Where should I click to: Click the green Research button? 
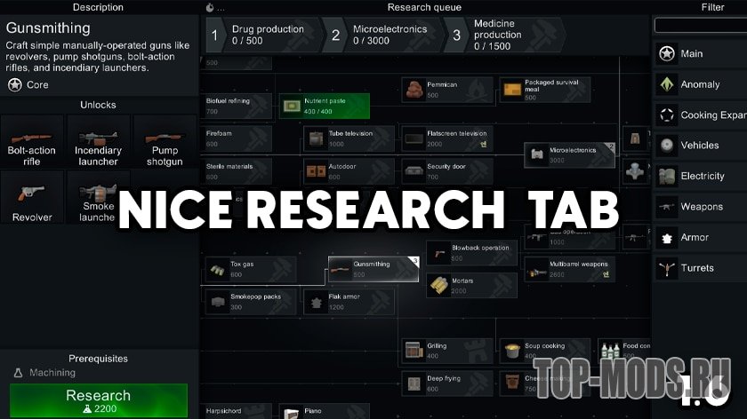[x=99, y=400]
